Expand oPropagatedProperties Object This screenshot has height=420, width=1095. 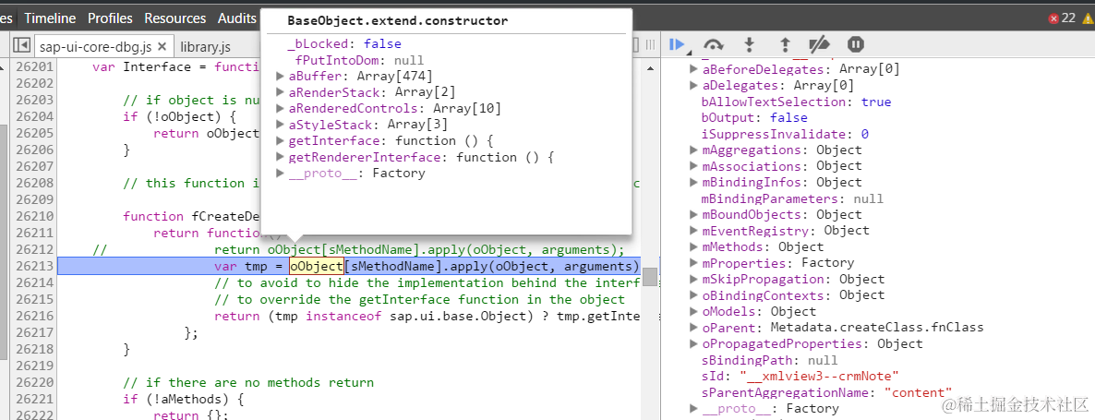pyautogui.click(x=693, y=343)
